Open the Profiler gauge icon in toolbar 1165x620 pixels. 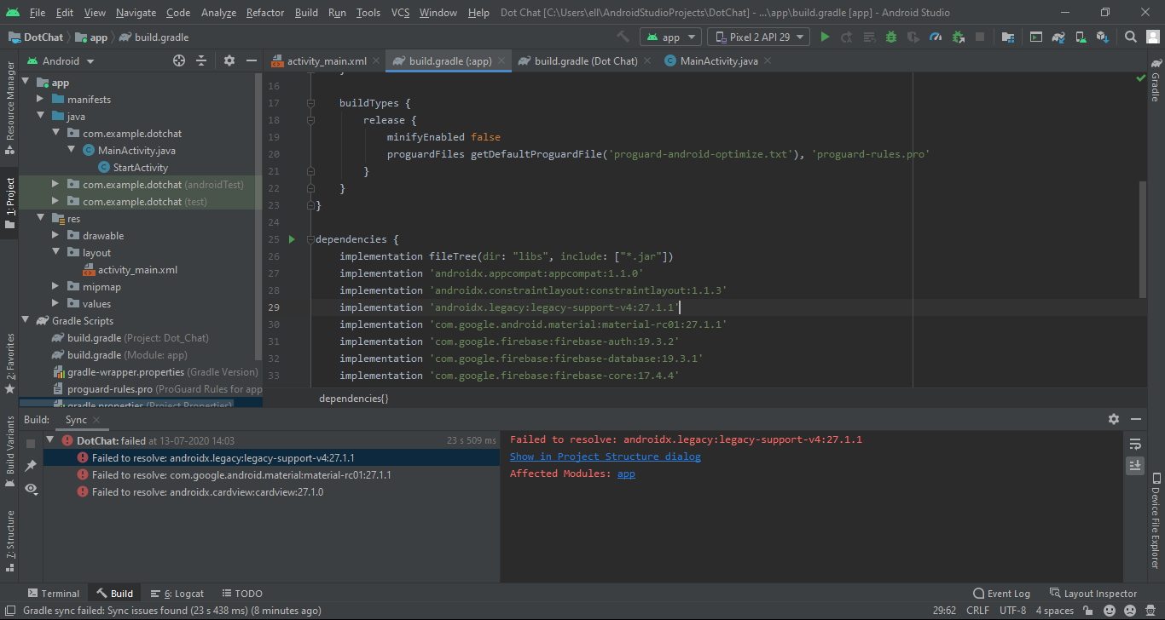[936, 37]
